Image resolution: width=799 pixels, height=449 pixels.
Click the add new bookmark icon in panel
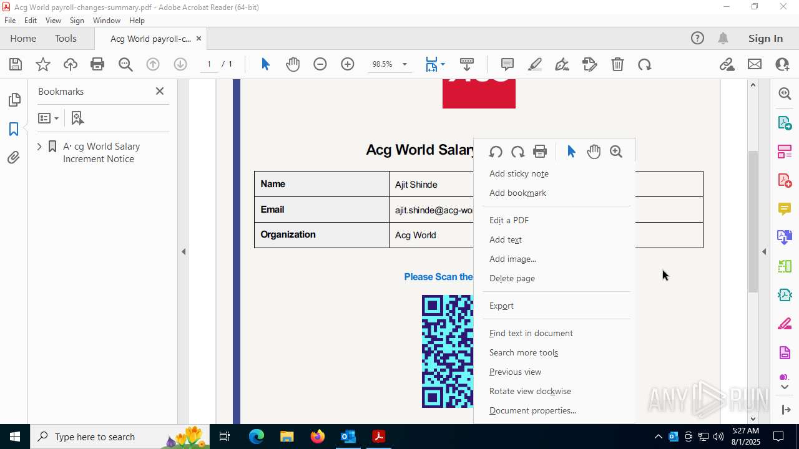(x=77, y=118)
